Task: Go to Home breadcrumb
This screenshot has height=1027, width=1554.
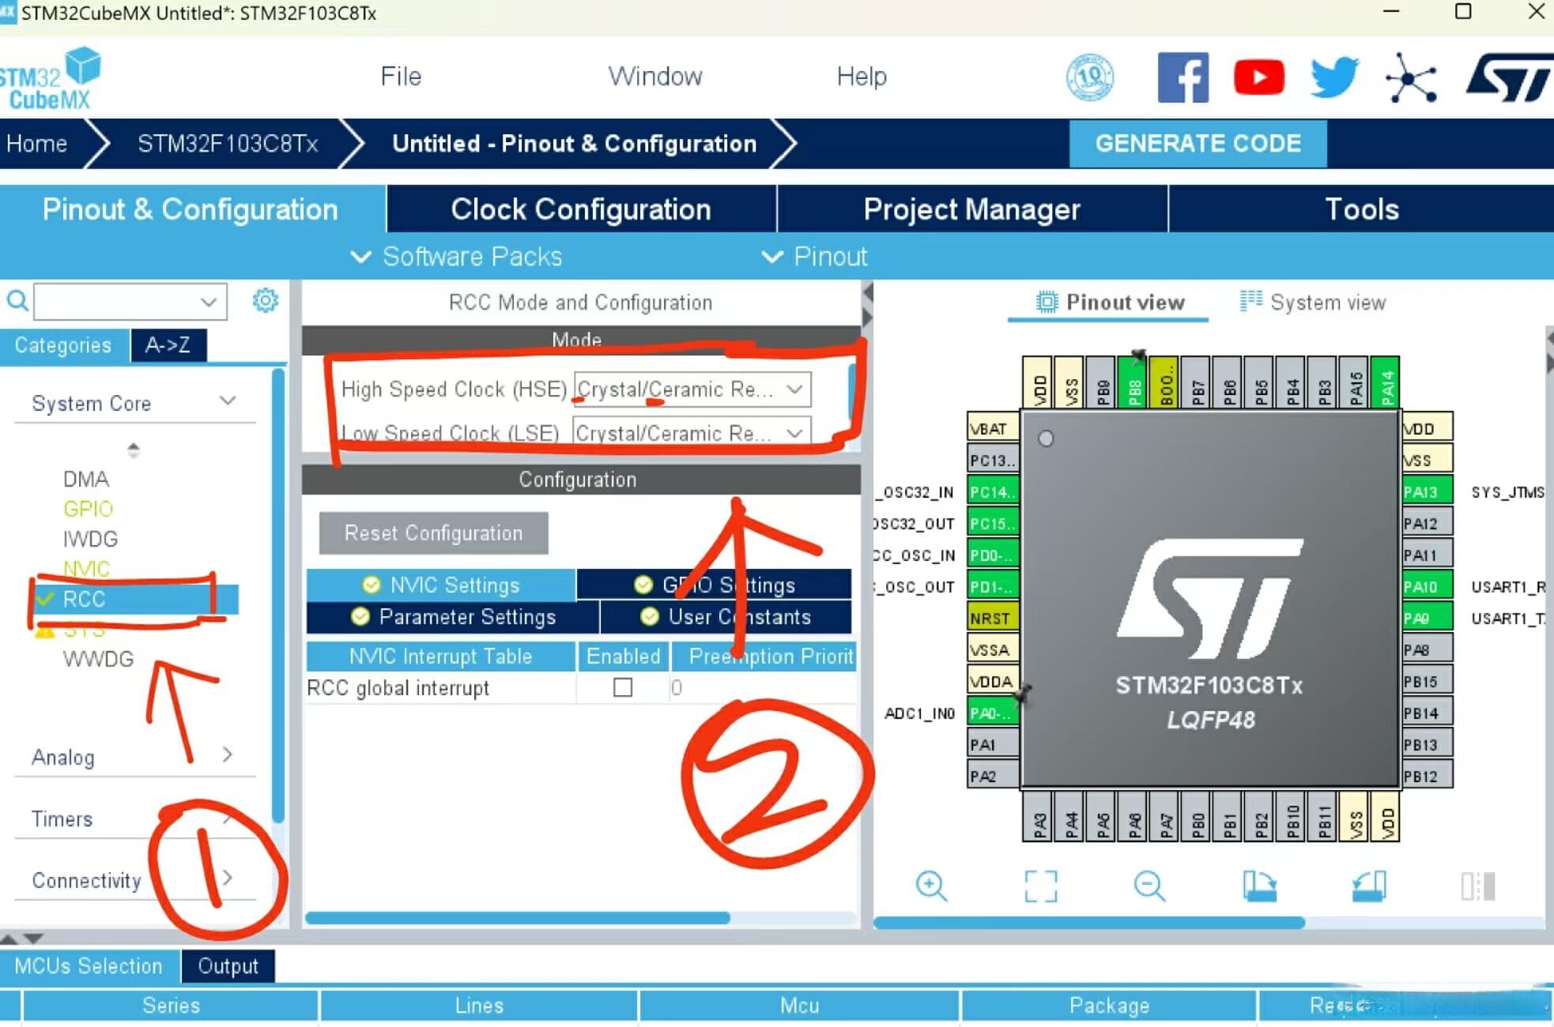Action: [36, 144]
